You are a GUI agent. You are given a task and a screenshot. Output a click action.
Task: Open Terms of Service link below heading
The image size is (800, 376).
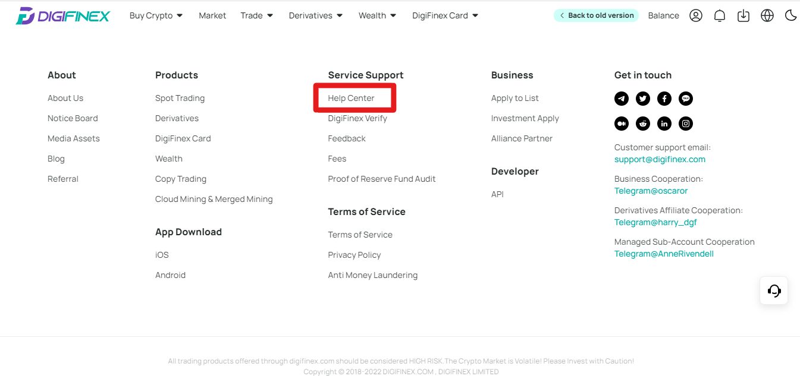tap(360, 235)
